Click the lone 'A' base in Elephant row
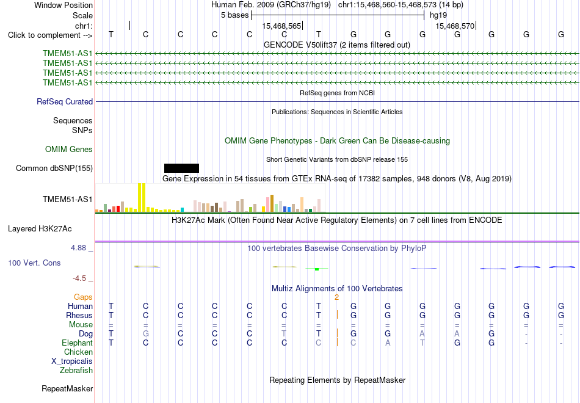Image resolution: width=580 pixels, height=403 pixels. 388,343
